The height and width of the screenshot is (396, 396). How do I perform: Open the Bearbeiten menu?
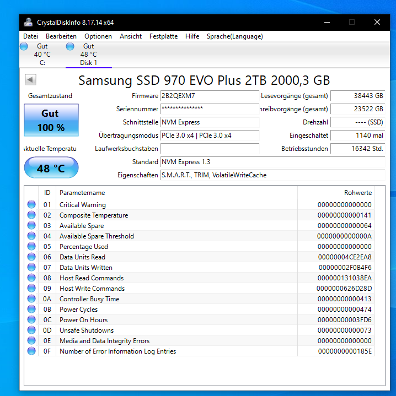click(61, 36)
